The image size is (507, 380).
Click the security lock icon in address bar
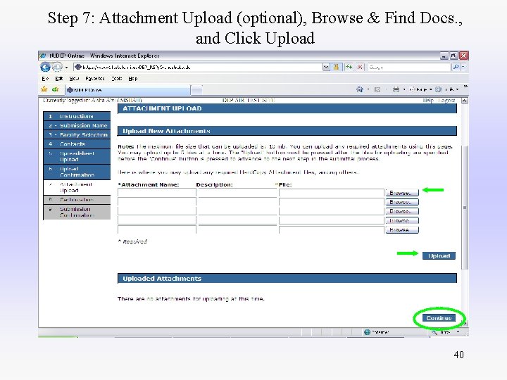(x=337, y=68)
